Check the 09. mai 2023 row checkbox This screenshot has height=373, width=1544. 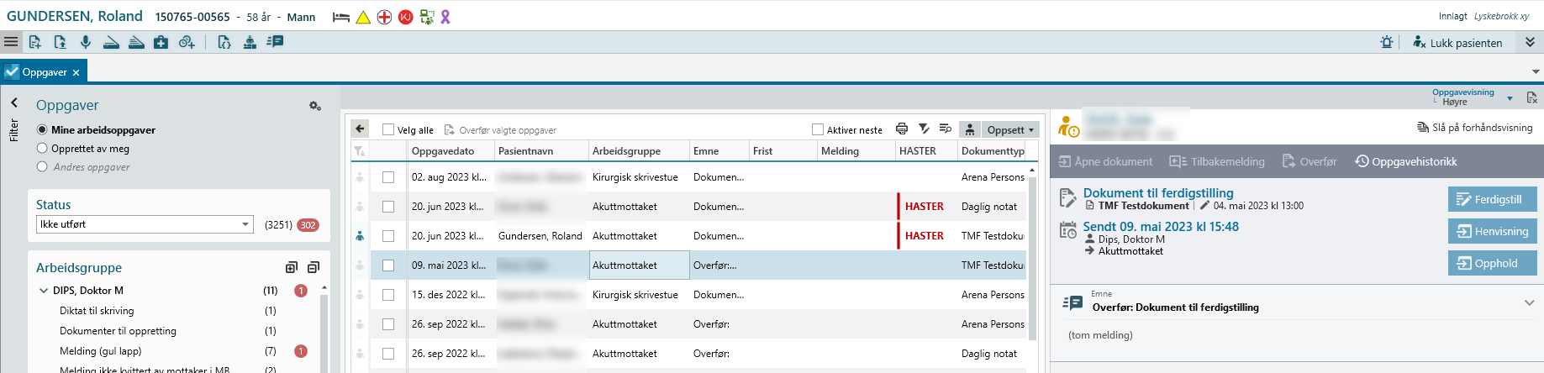[388, 265]
